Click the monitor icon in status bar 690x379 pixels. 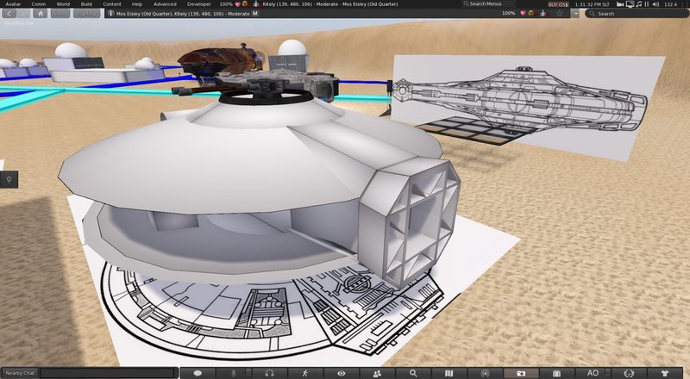point(630,4)
